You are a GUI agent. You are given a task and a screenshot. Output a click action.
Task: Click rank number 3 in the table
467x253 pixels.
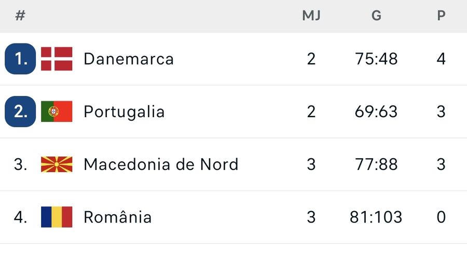pos(20,164)
